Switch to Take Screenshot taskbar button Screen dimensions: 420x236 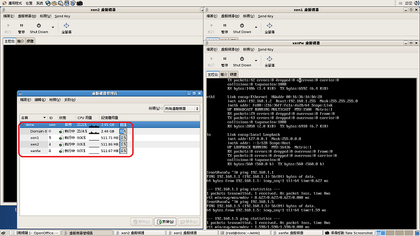349,233
